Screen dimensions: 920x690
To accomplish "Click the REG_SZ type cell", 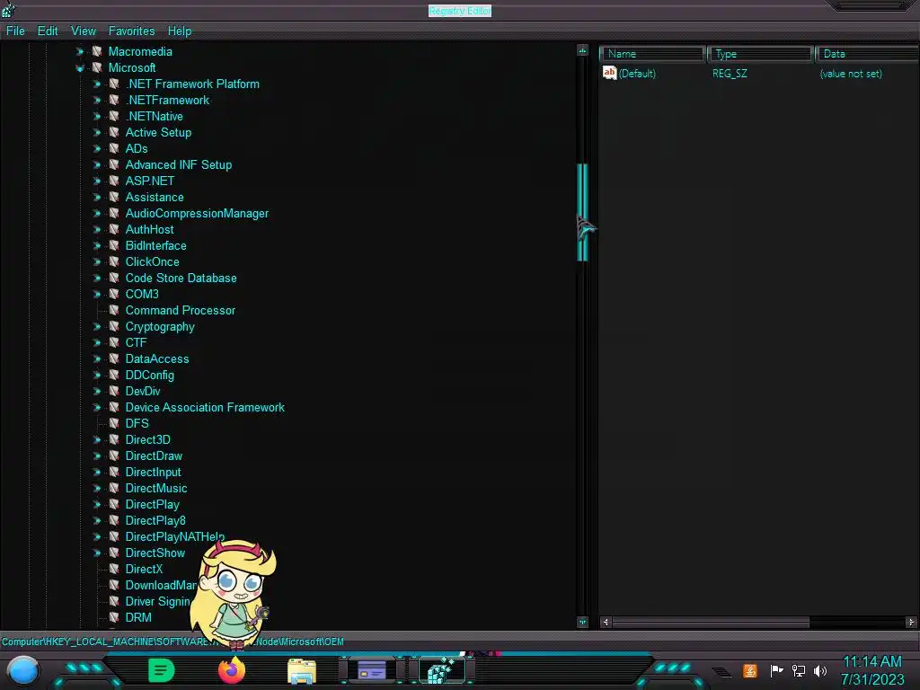I will click(730, 74).
